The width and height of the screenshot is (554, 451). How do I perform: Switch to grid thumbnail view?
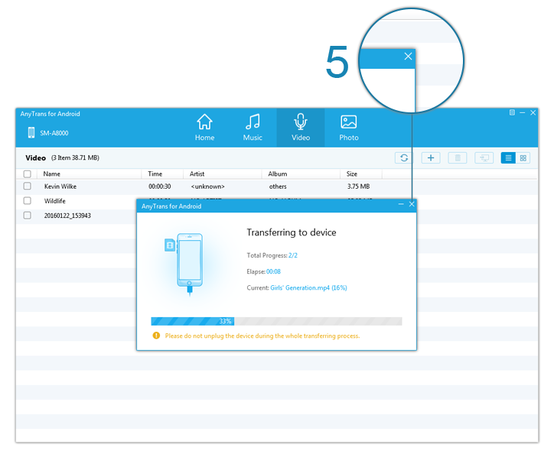[523, 157]
